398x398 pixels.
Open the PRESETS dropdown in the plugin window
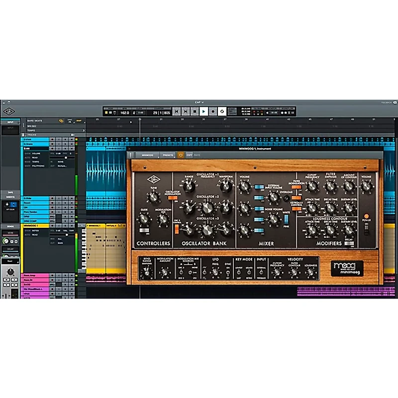(168, 155)
